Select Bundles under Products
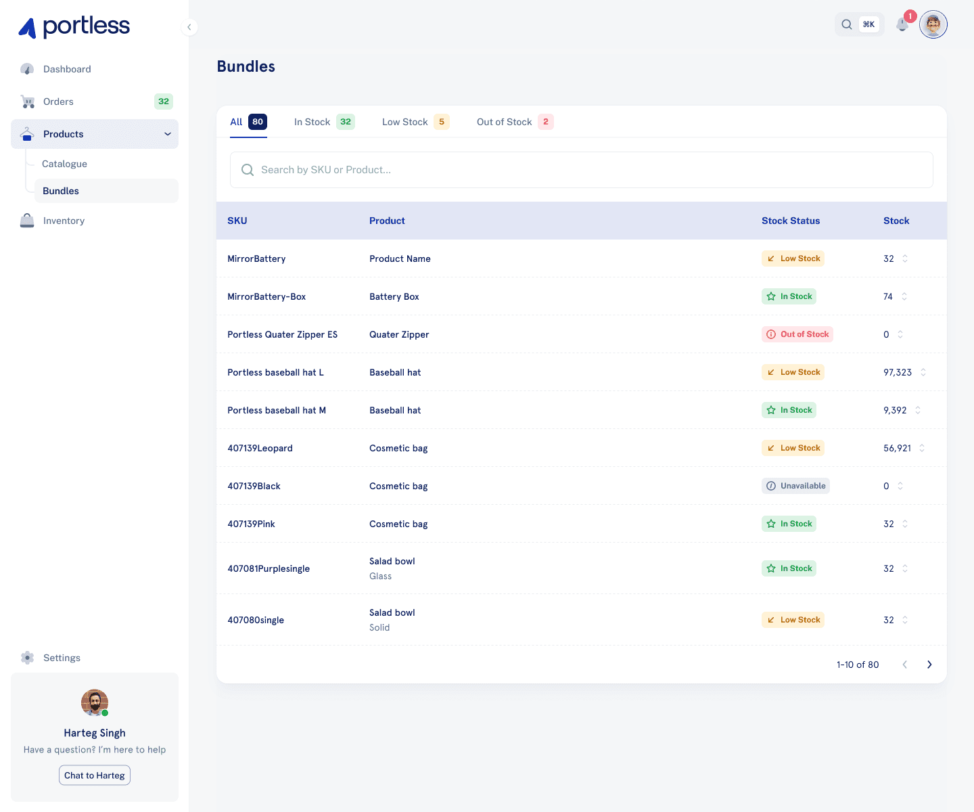Image resolution: width=974 pixels, height=812 pixels. click(x=106, y=191)
